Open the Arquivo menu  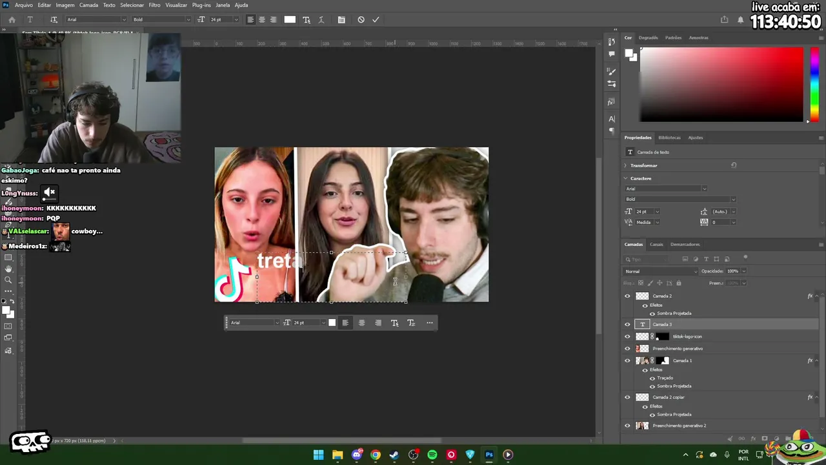point(23,5)
